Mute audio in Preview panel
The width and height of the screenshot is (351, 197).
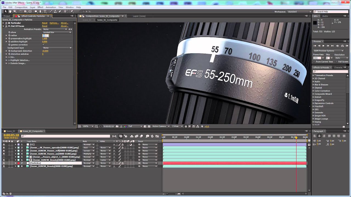[338, 46]
